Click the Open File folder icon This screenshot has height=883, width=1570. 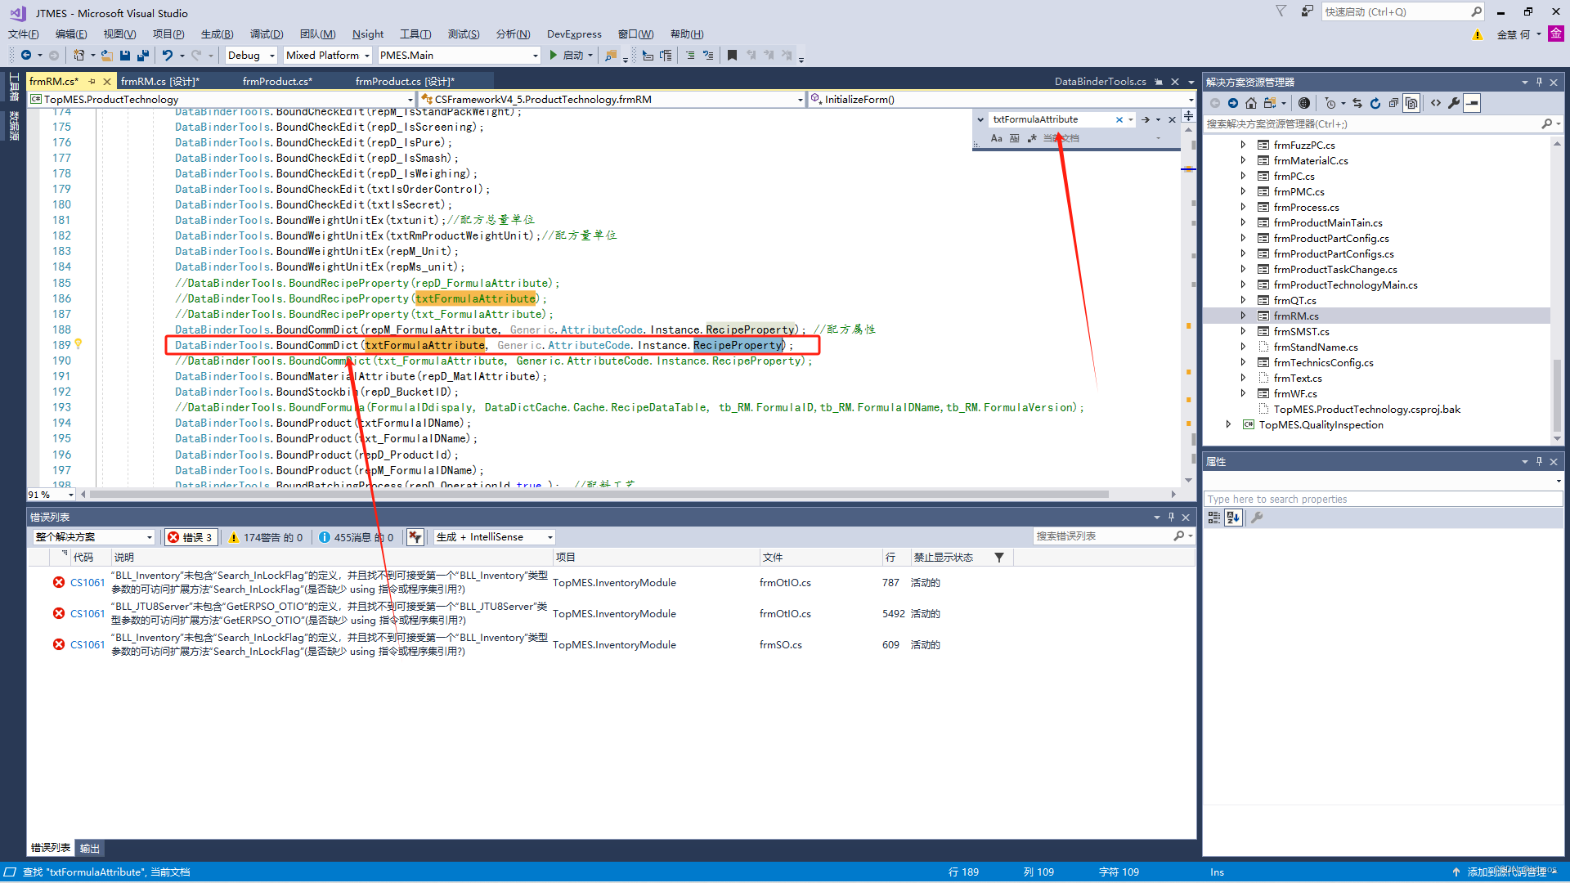107,56
